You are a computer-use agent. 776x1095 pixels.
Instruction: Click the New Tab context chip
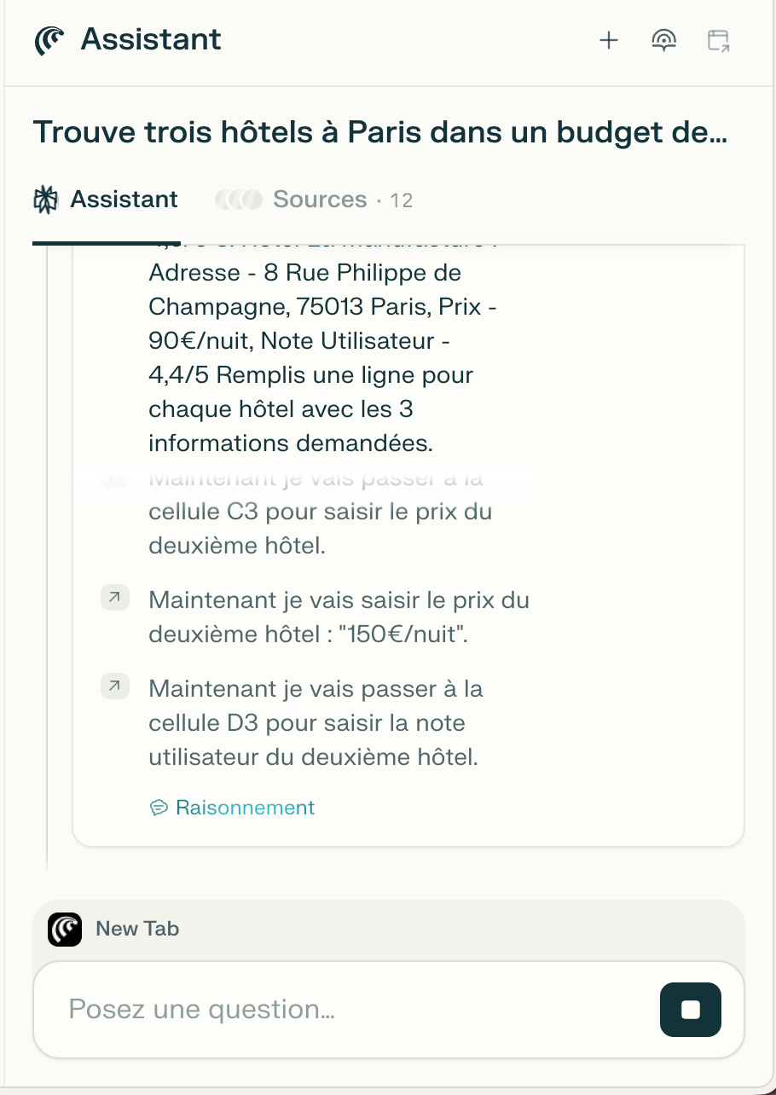click(114, 930)
